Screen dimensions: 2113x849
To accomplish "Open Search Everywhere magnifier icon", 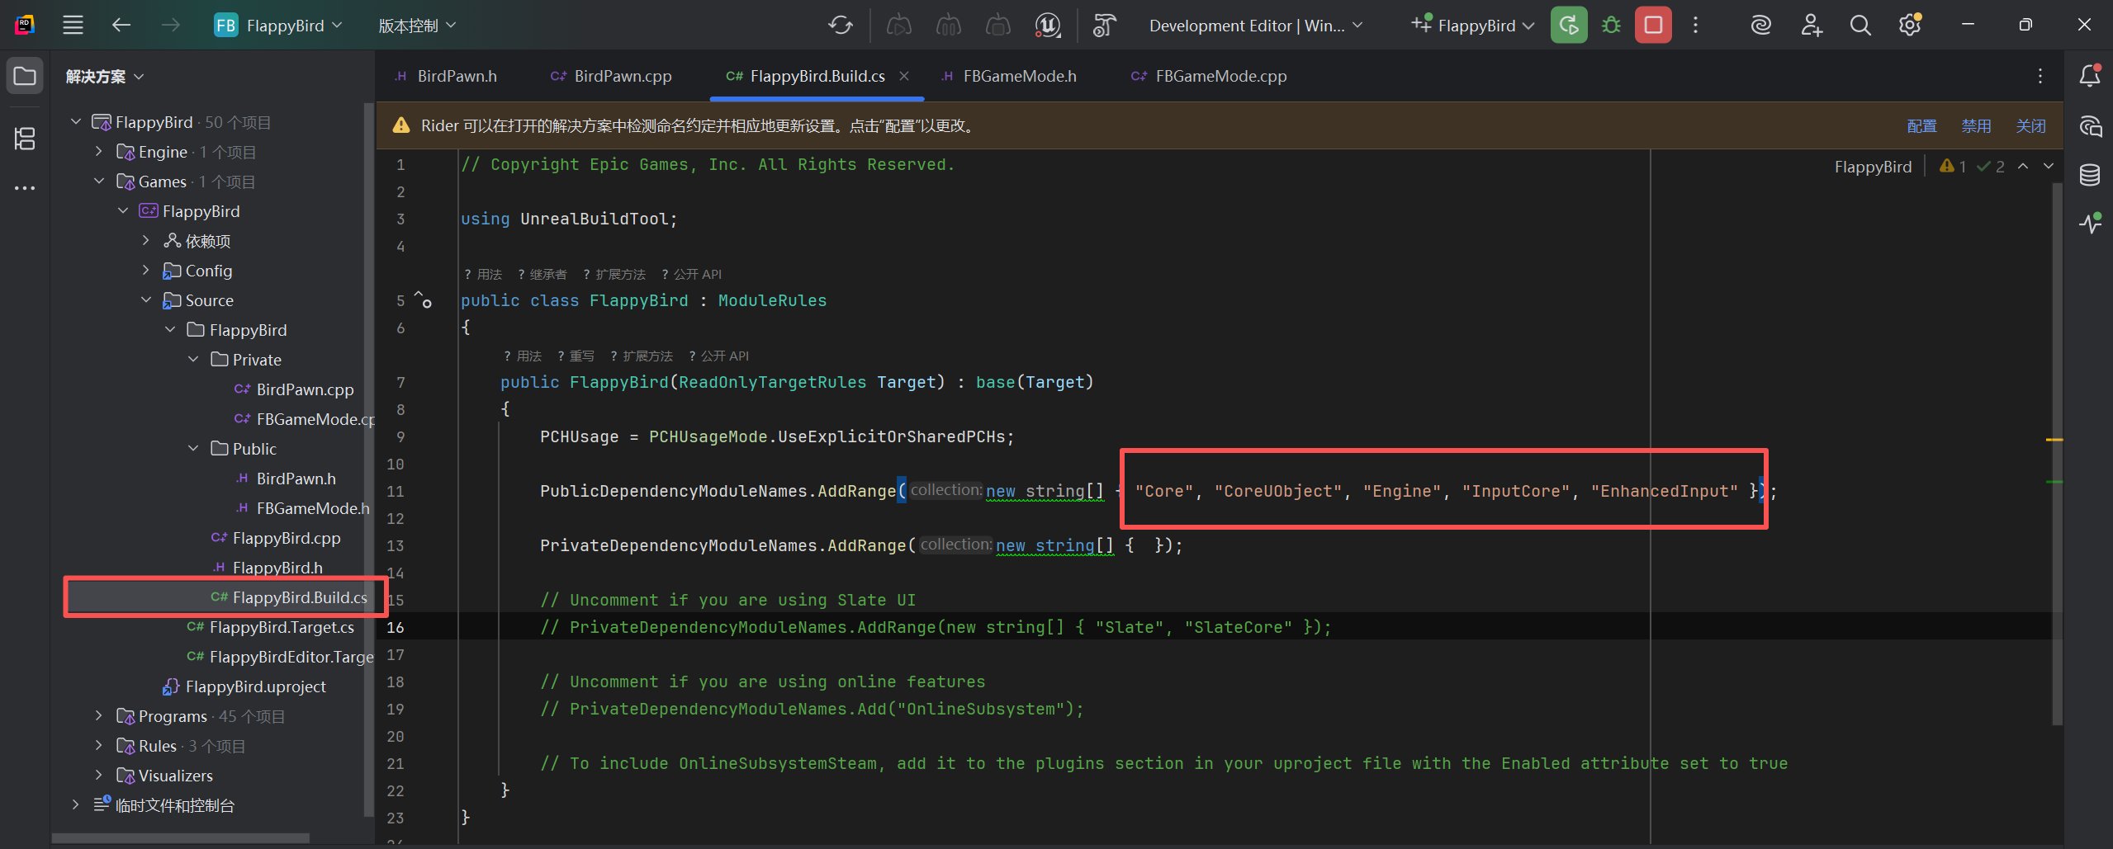I will [1860, 26].
